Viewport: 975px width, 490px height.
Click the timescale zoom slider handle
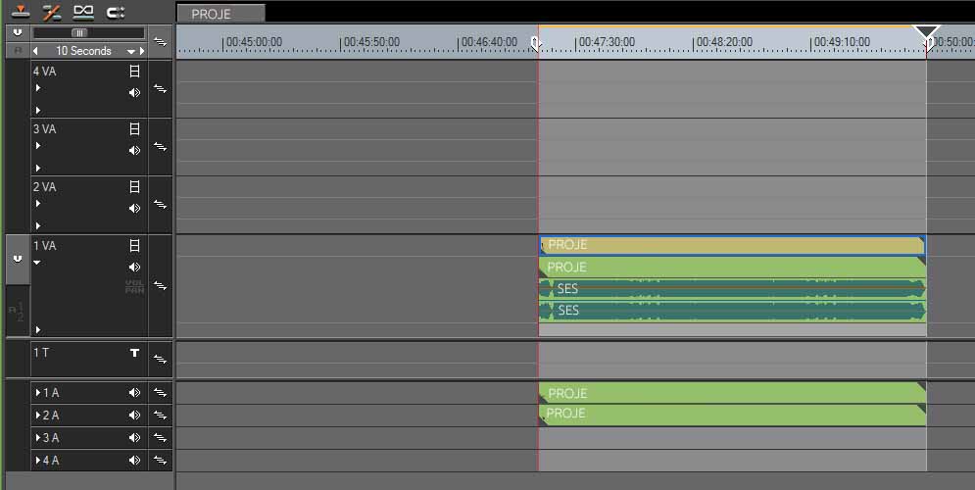pyautogui.click(x=79, y=32)
